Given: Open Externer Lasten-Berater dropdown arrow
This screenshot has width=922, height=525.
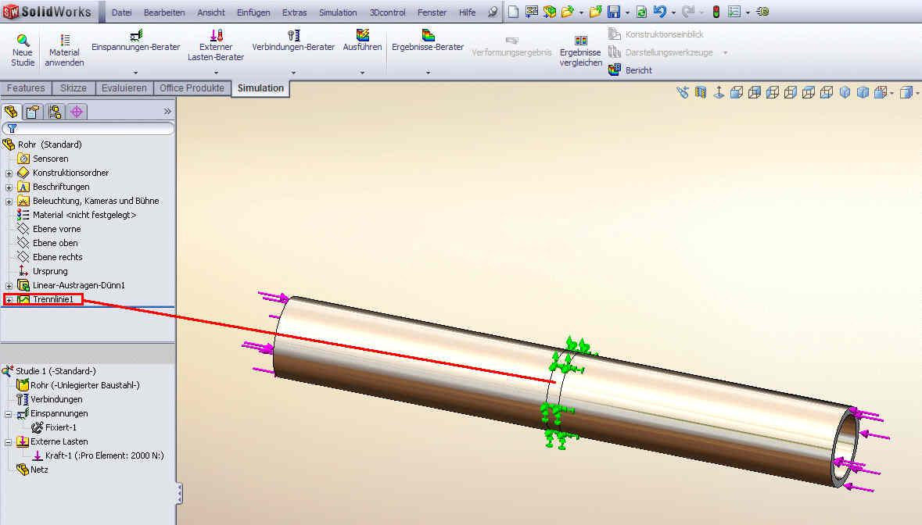Looking at the screenshot, I should click(x=216, y=73).
